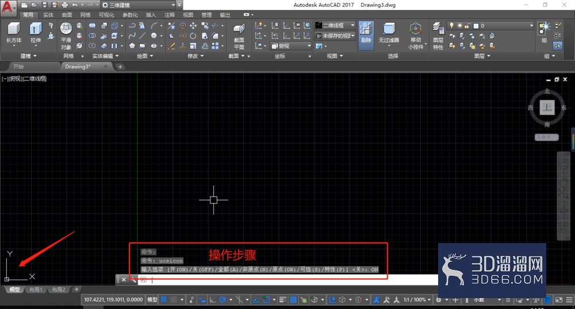Viewport: 575px width, 309px height.
Task: Click the Plot printer icon
Action: [x=65, y=5]
